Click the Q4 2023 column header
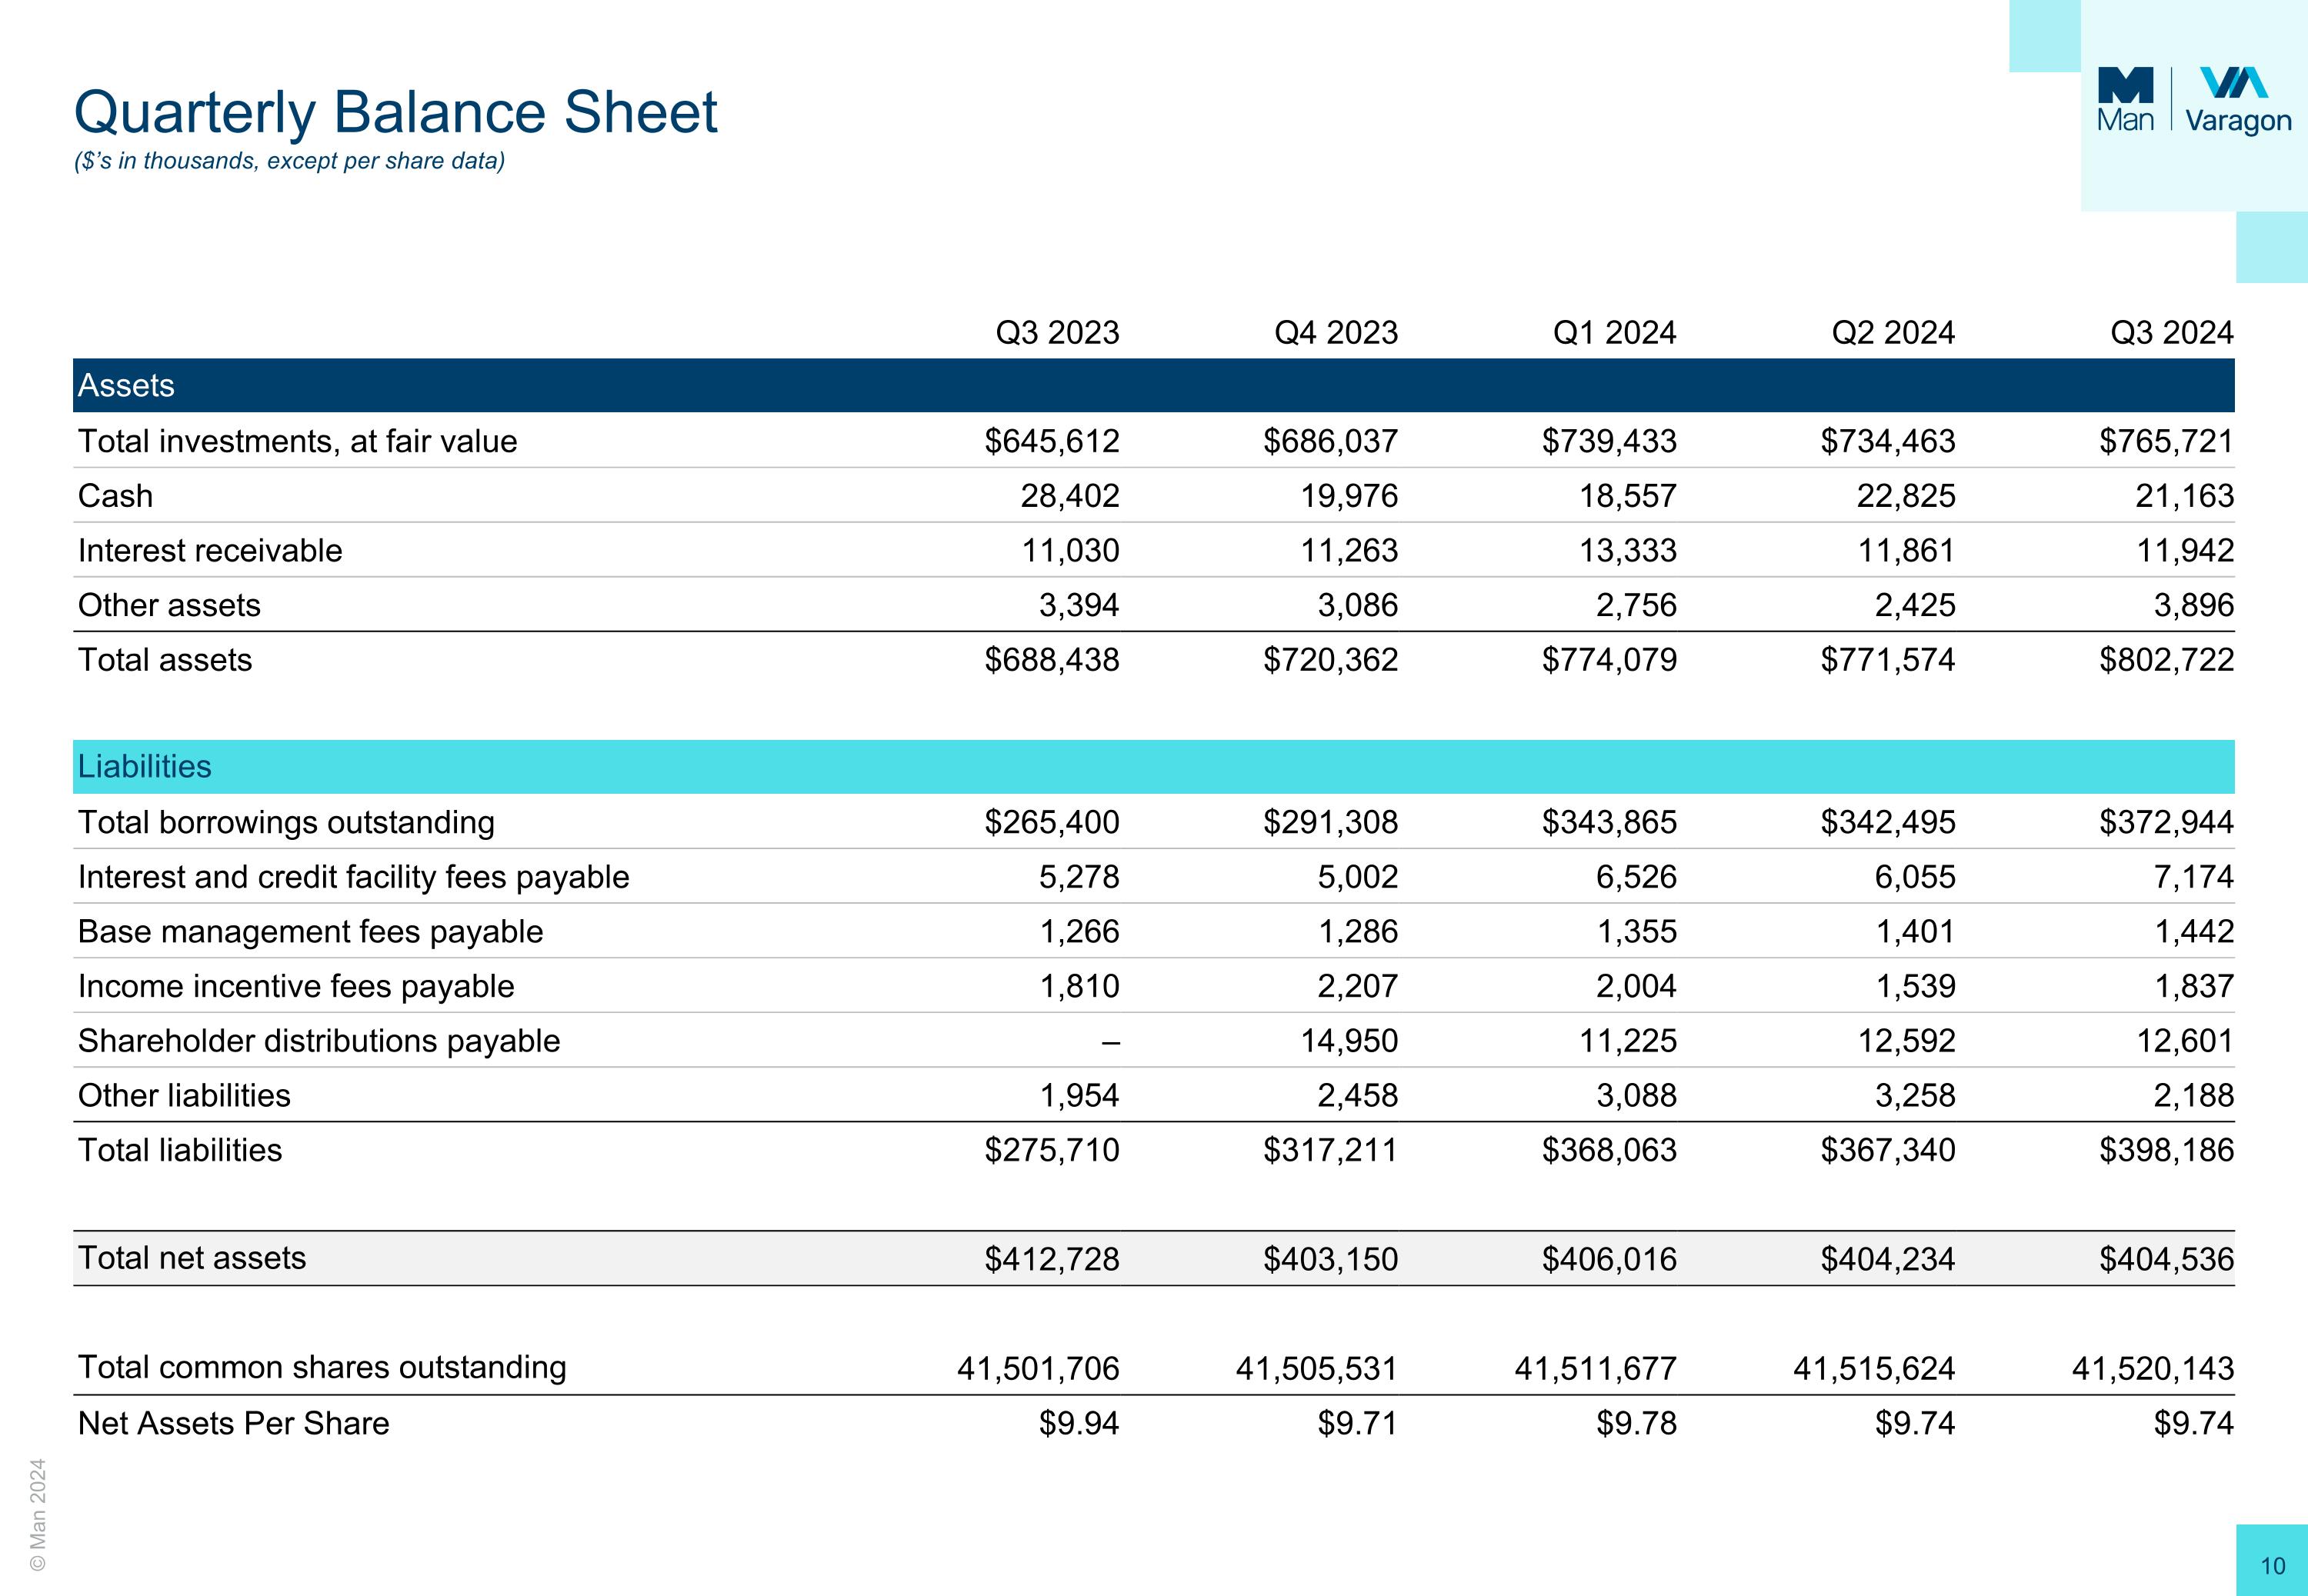Viewport: 2308px width, 1596px height. [1336, 332]
